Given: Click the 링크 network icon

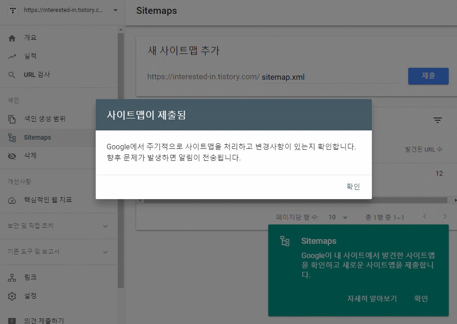Looking at the screenshot, I should 12,277.
